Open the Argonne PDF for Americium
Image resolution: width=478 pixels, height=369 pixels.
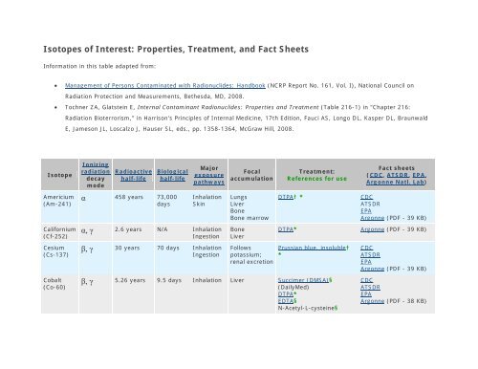tap(372, 218)
